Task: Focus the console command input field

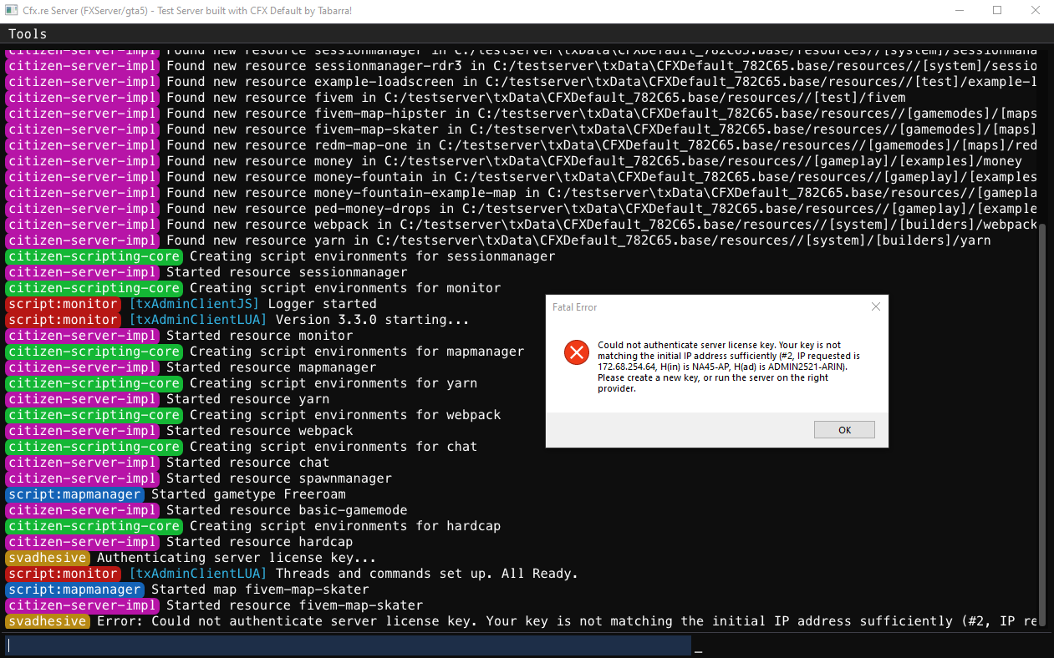Action: [x=349, y=645]
